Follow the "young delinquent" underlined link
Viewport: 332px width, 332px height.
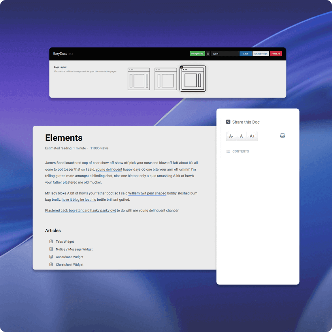[x=109, y=169]
